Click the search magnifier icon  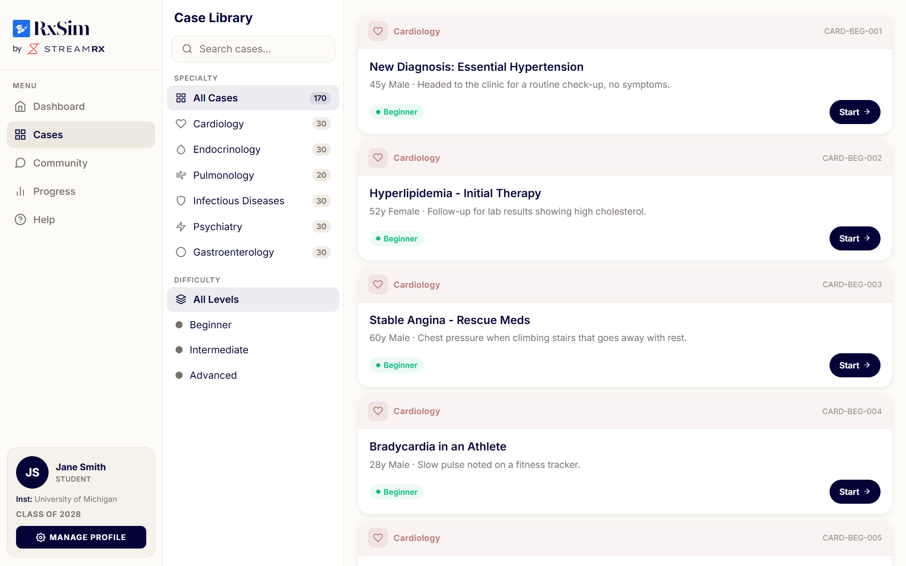point(187,49)
